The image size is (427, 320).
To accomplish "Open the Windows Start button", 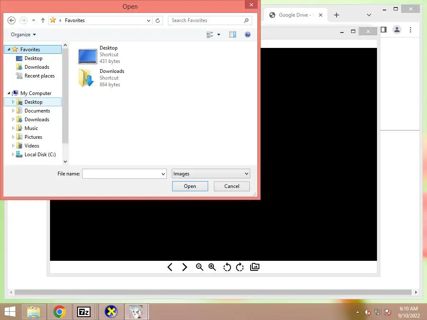I will point(10,312).
